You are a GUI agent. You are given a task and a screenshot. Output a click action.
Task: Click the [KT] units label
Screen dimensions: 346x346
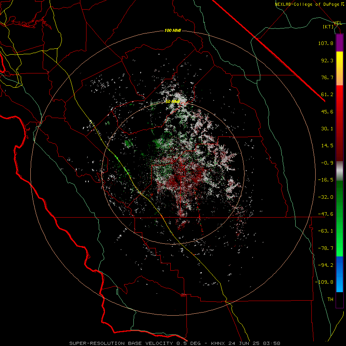pyautogui.click(x=328, y=27)
